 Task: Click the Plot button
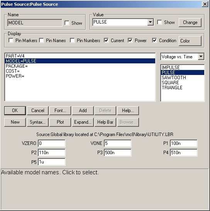(60, 122)
